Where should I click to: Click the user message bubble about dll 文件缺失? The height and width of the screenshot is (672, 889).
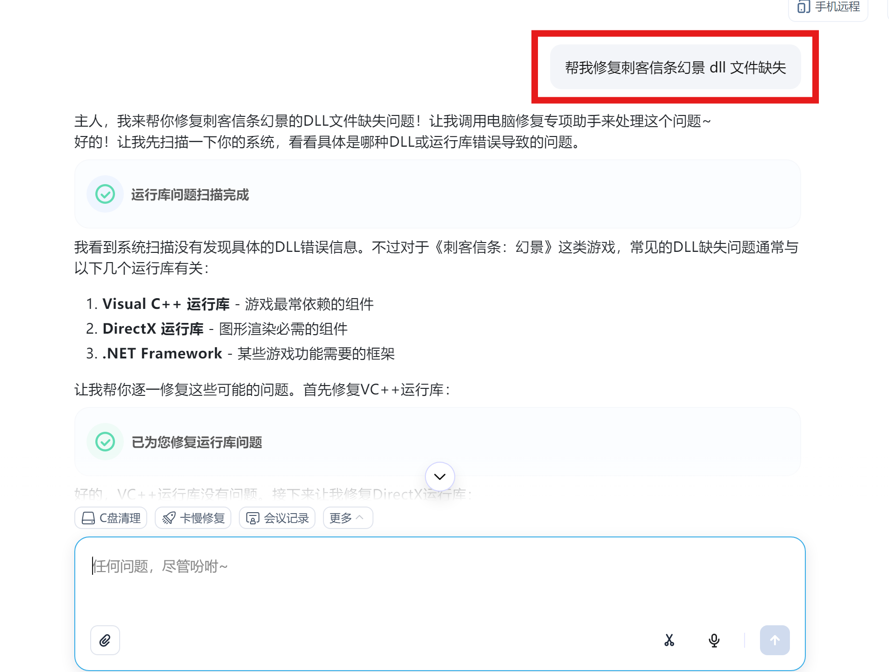(x=675, y=67)
